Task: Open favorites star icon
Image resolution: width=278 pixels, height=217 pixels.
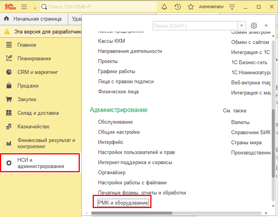Action: [191, 7]
